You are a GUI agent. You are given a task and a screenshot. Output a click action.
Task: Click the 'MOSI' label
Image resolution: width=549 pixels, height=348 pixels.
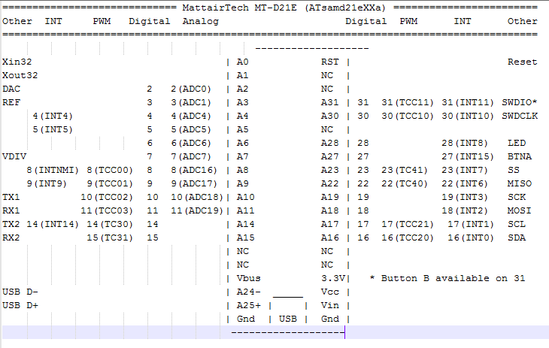[520, 210]
